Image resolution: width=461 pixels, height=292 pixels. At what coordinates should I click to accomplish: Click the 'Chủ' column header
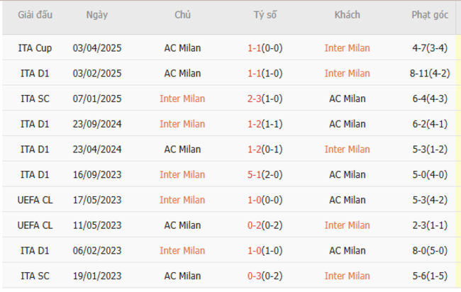(182, 15)
